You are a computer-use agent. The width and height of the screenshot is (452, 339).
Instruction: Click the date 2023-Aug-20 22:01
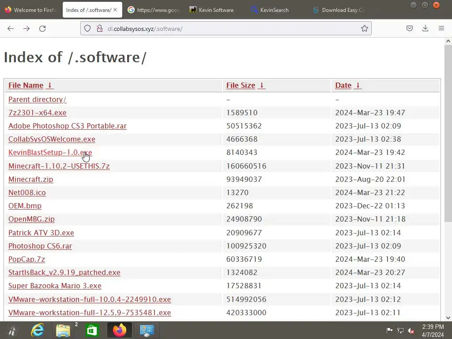click(x=370, y=179)
